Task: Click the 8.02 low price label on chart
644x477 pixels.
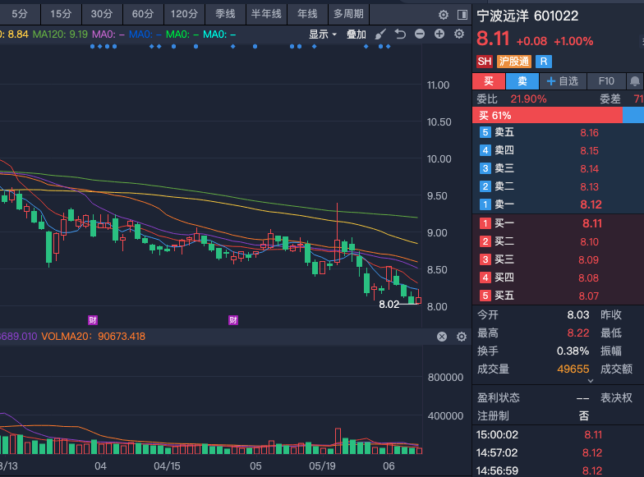Action: pos(389,304)
